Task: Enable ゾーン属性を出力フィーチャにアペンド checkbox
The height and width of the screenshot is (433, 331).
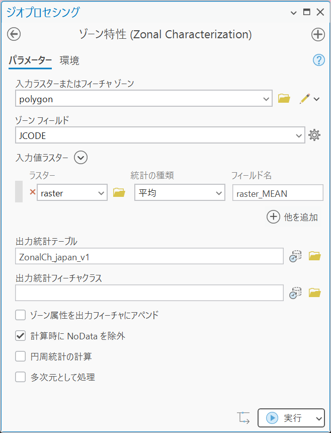Action: coord(21,315)
